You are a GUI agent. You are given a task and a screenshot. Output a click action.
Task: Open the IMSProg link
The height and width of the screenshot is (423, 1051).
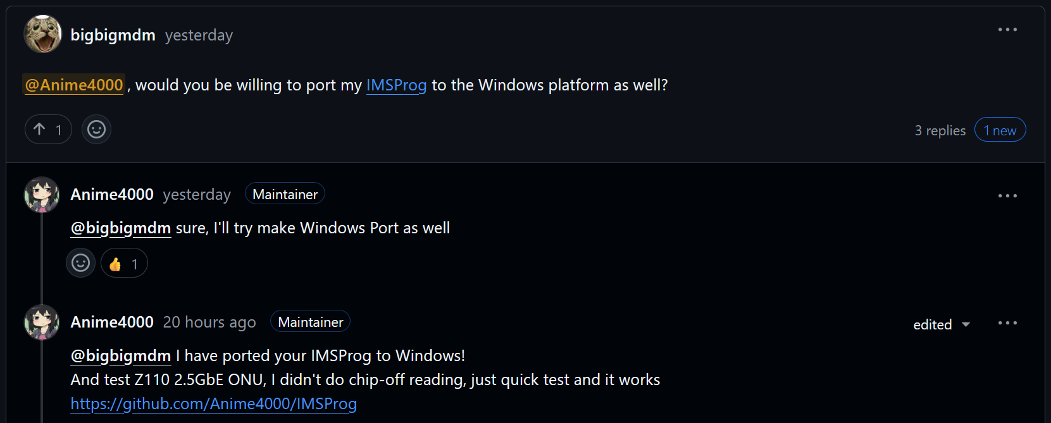point(396,85)
